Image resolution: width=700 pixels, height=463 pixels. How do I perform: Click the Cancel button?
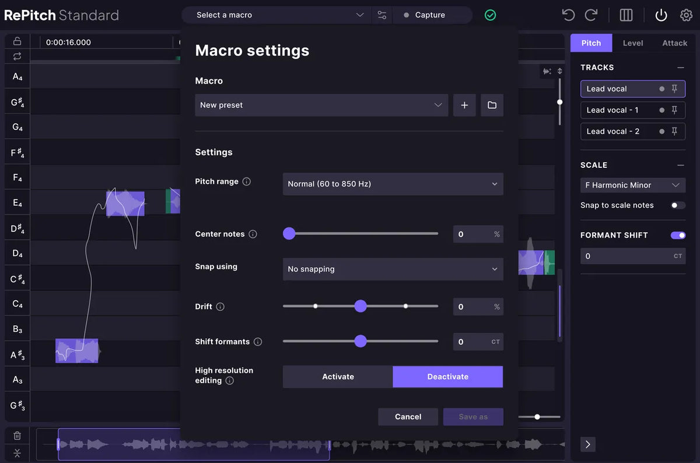[x=408, y=416]
